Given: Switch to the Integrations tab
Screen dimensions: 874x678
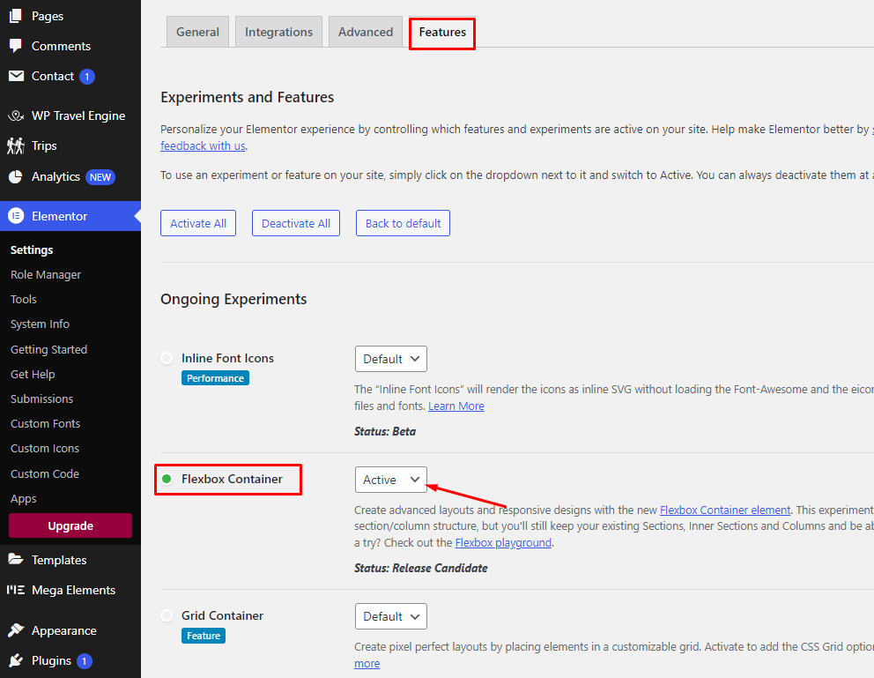Looking at the screenshot, I should point(278,32).
